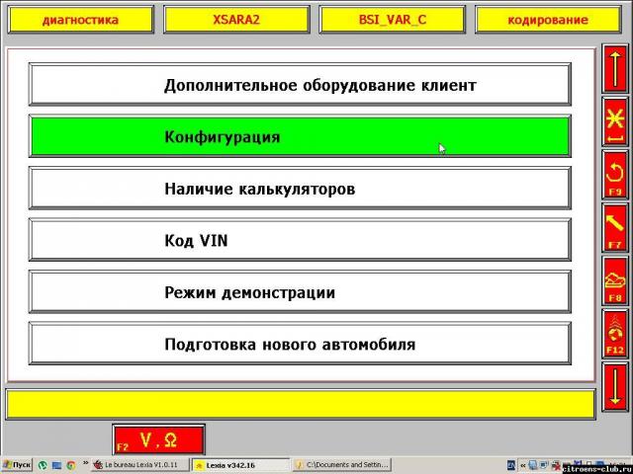Click the диагностика header button
Viewport: 633px width, 474px height.
click(x=81, y=20)
